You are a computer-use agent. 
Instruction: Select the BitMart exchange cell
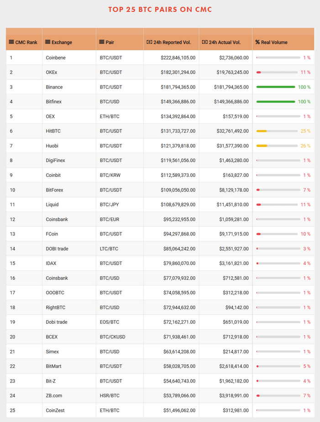point(69,366)
